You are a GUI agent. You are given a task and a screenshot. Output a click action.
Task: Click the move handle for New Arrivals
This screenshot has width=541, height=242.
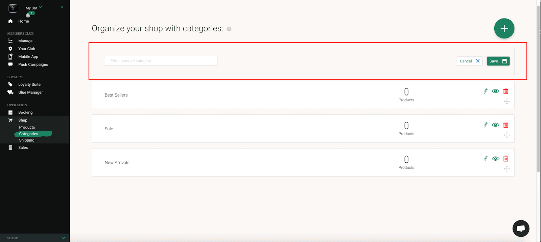point(507,169)
